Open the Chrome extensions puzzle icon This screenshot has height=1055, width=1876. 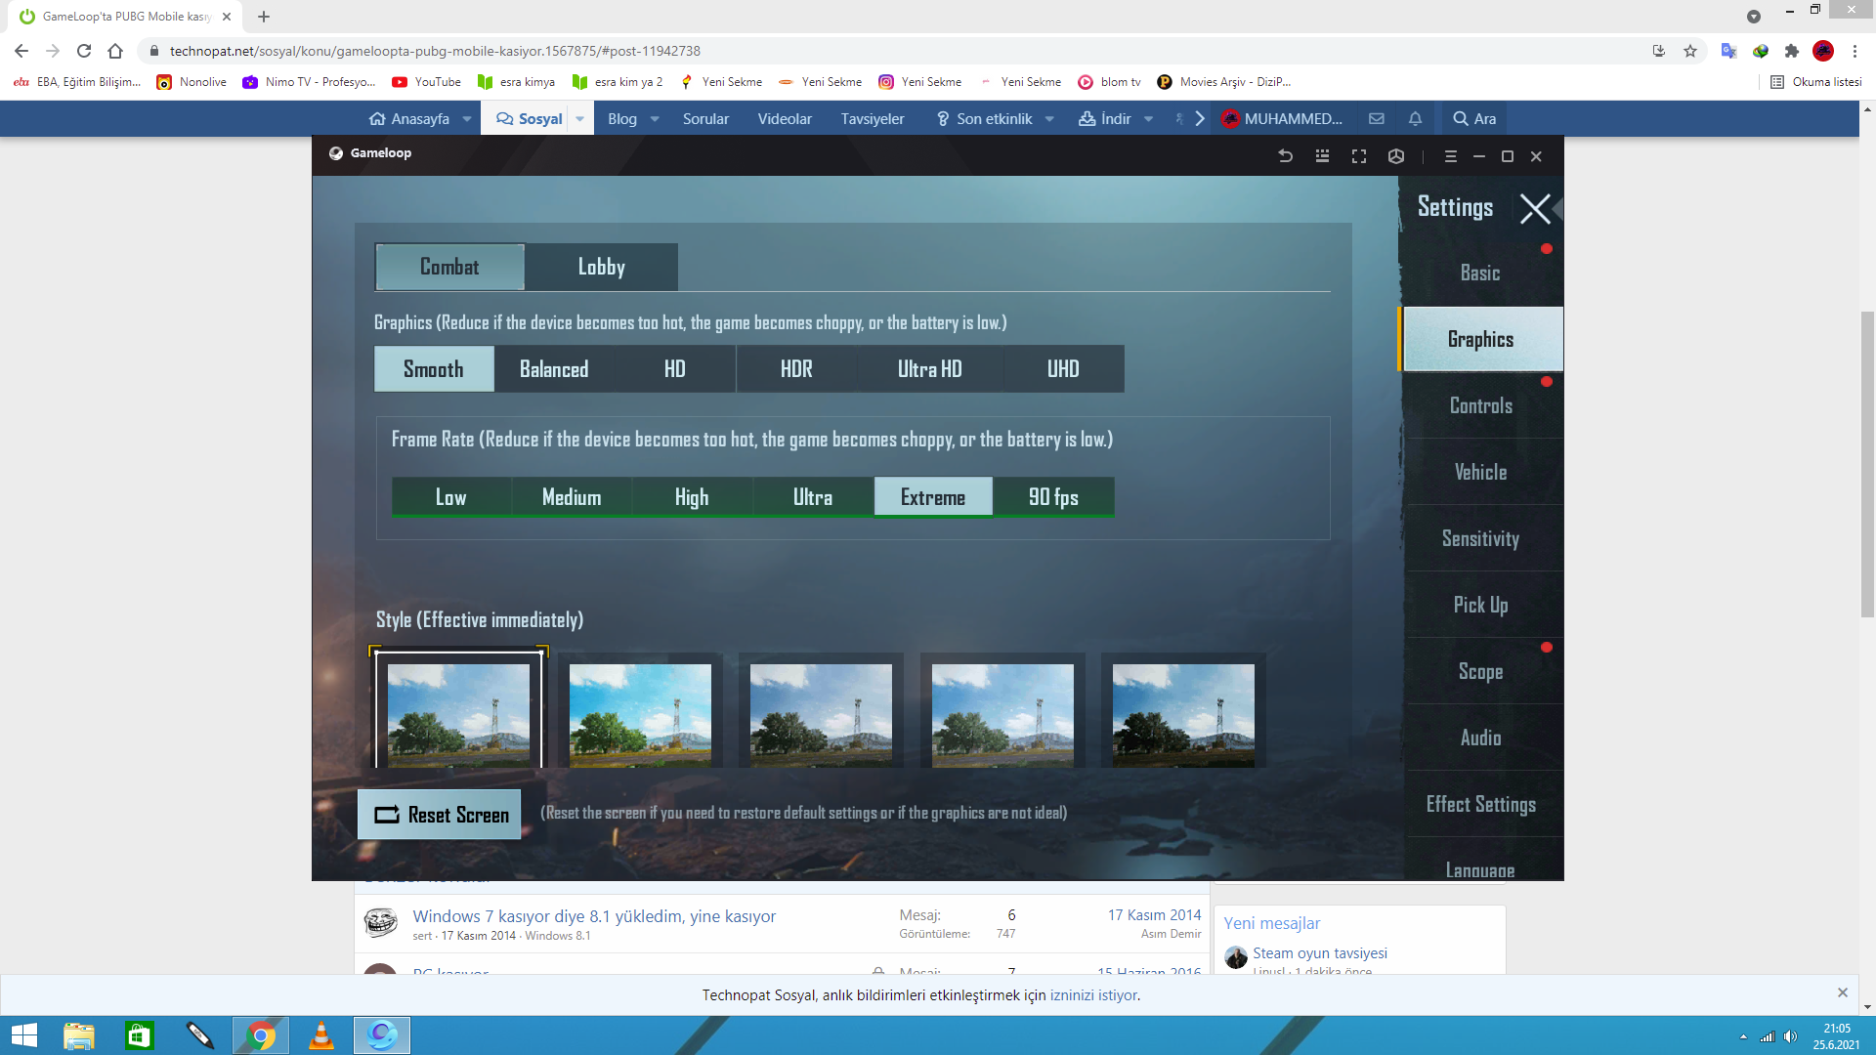pyautogui.click(x=1792, y=51)
